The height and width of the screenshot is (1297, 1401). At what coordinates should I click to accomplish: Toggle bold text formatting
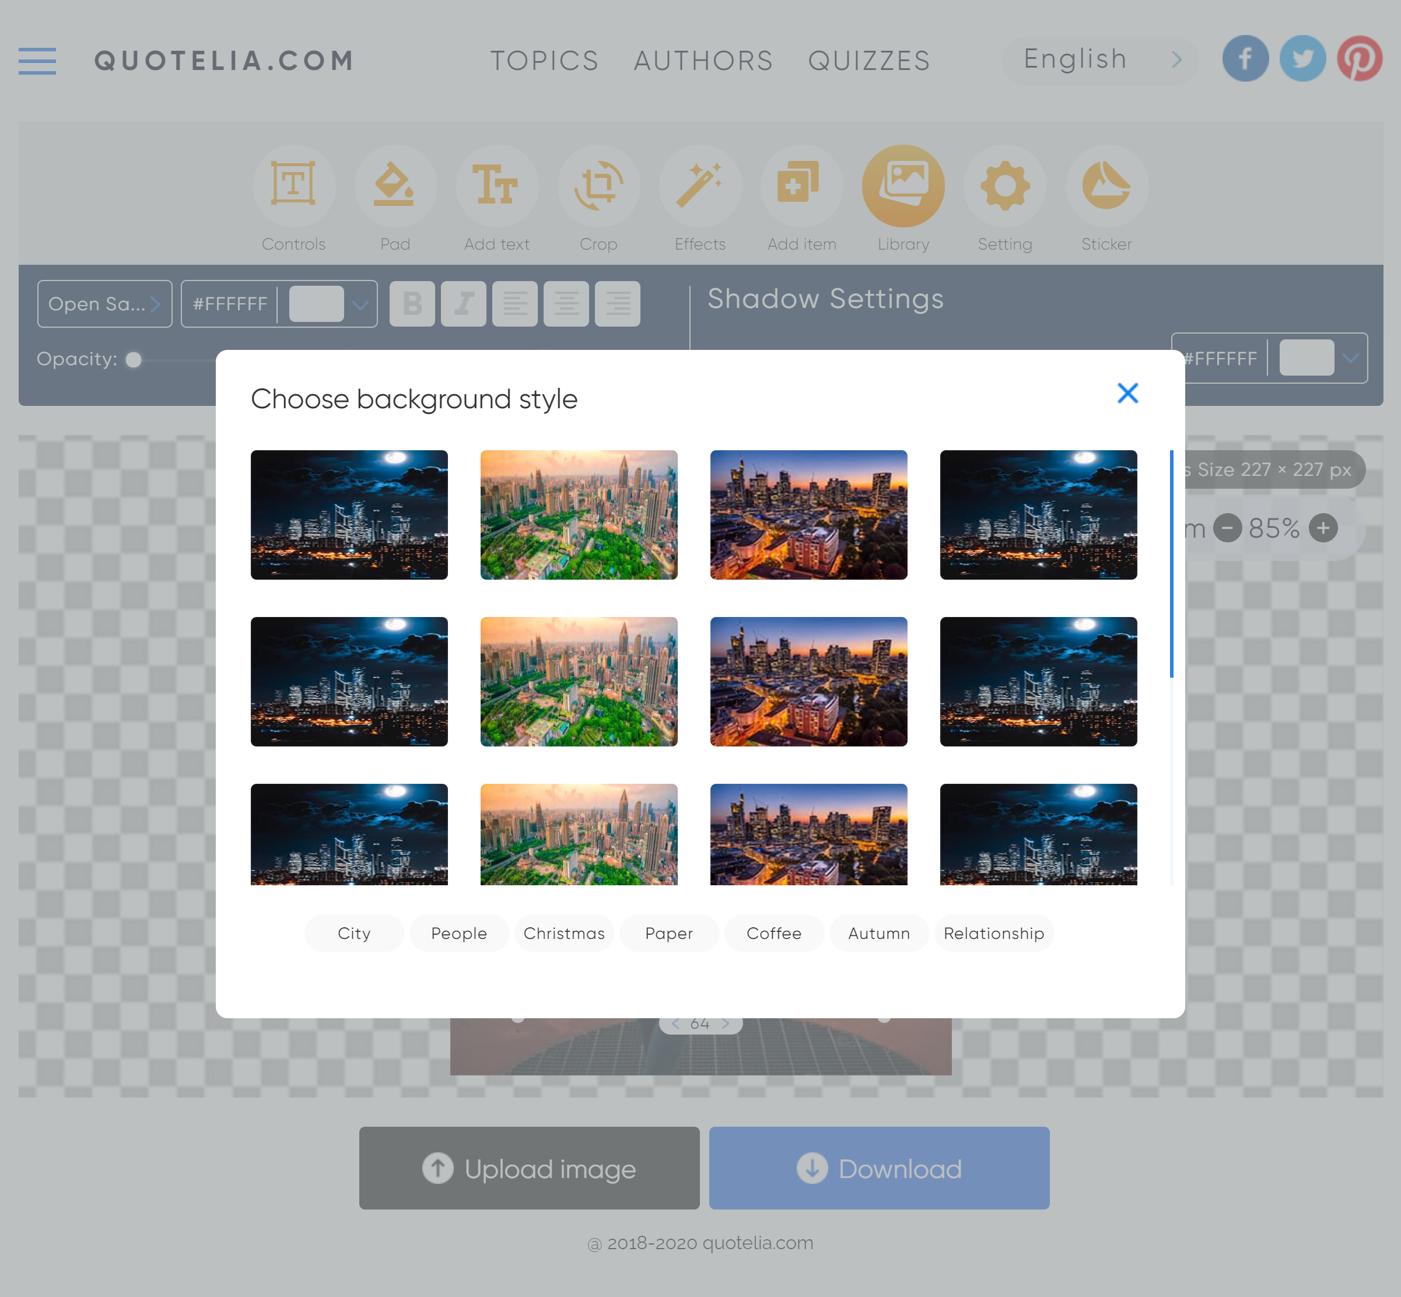click(x=412, y=304)
